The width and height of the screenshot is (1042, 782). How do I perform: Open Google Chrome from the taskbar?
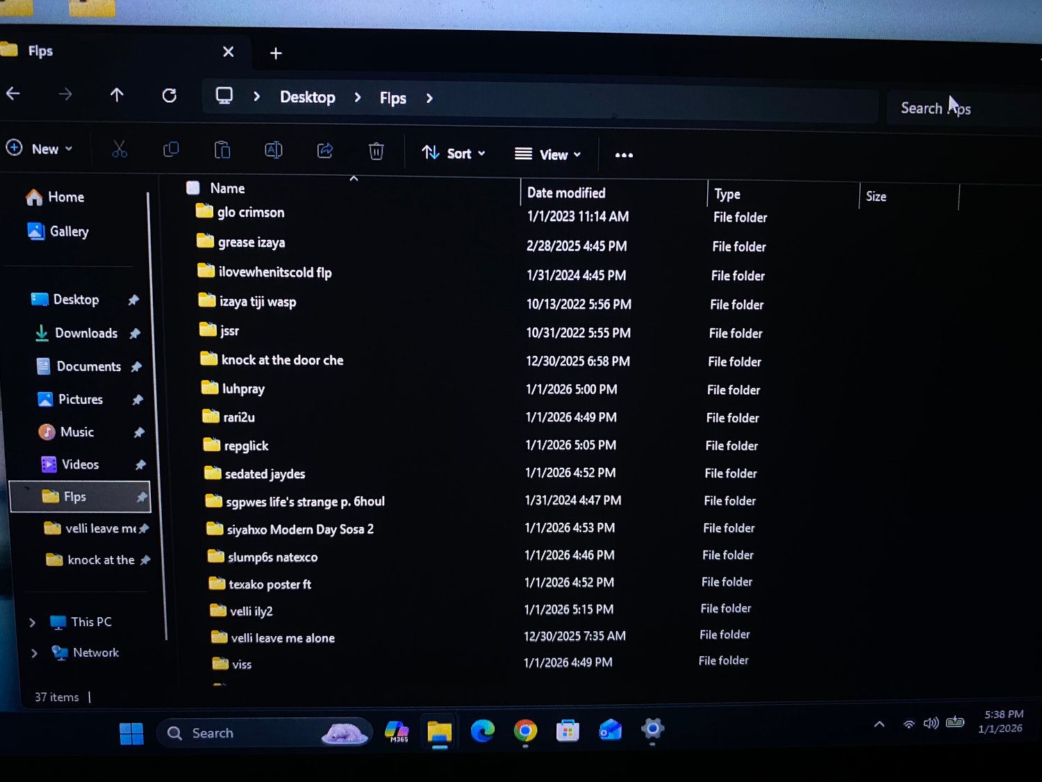[x=525, y=731]
